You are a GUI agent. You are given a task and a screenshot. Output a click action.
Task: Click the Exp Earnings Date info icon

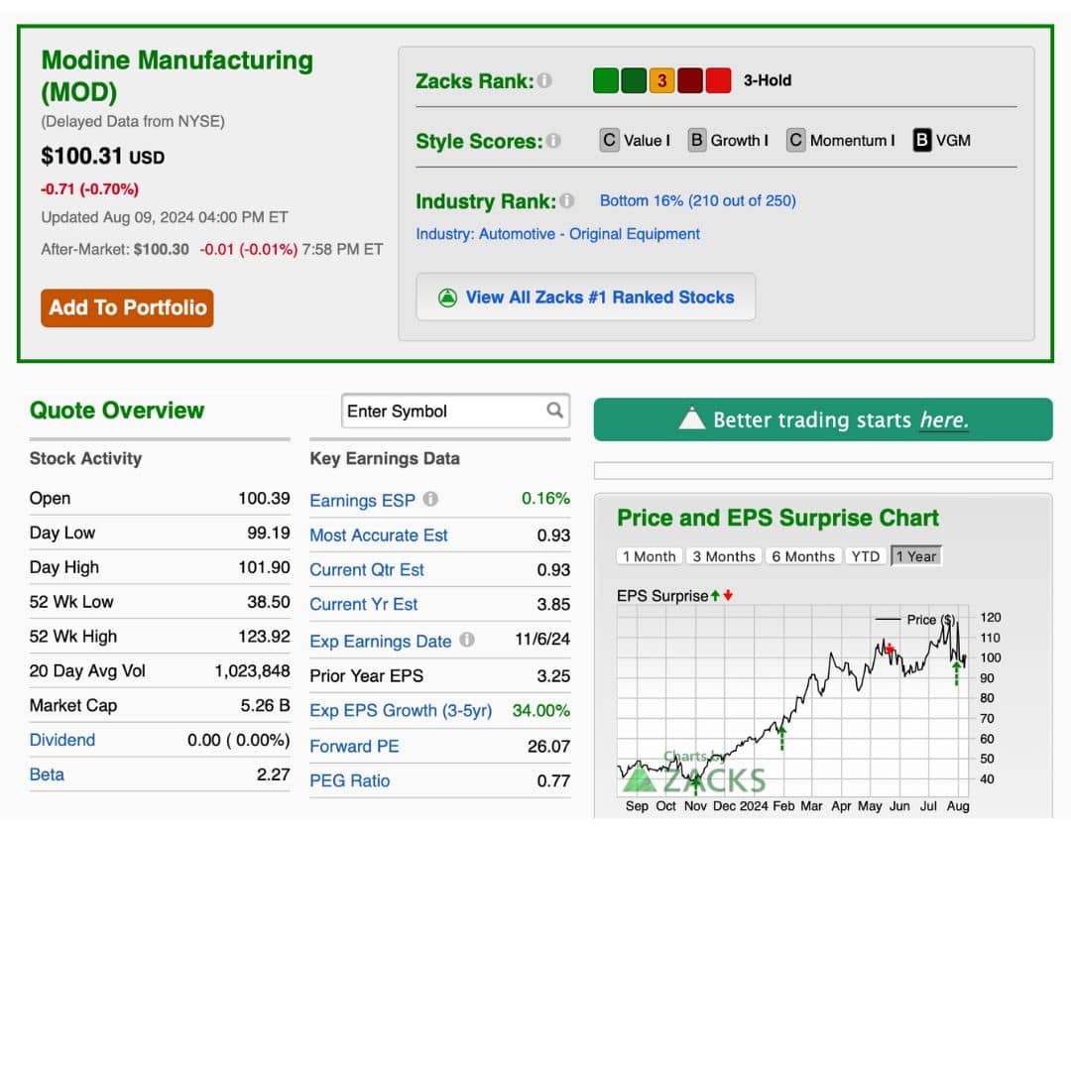pos(466,640)
